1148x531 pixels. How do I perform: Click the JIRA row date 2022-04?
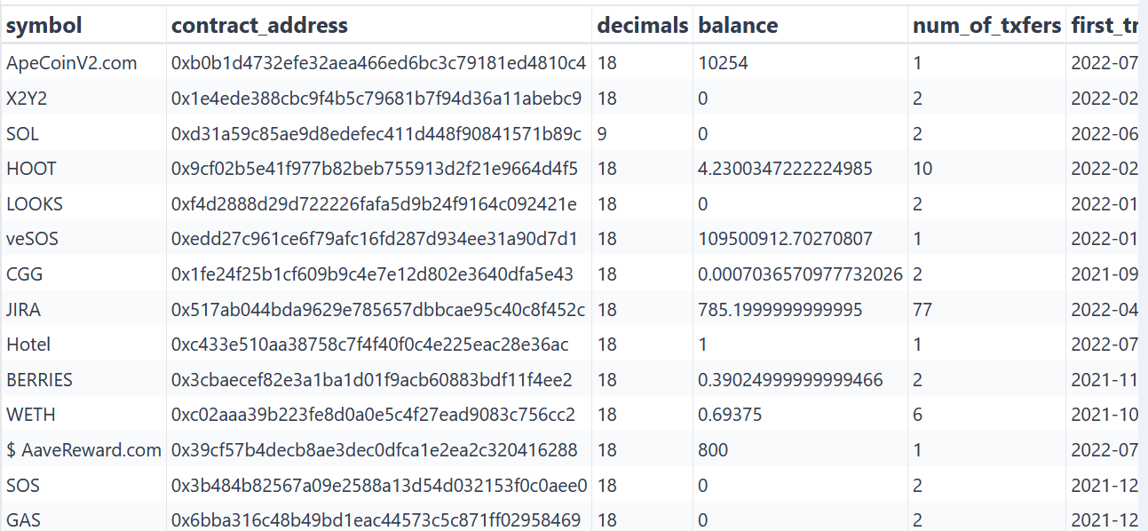[1104, 310]
